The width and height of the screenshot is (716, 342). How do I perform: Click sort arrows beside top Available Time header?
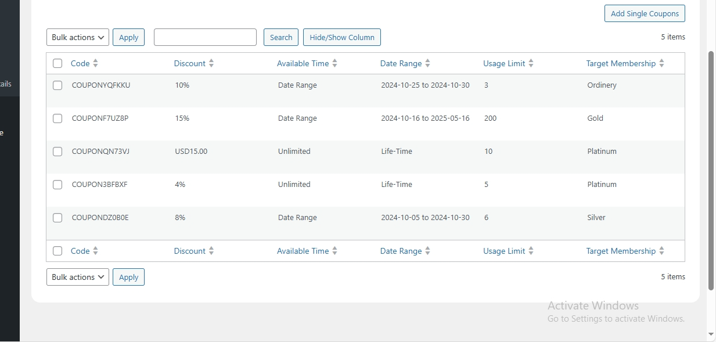334,63
